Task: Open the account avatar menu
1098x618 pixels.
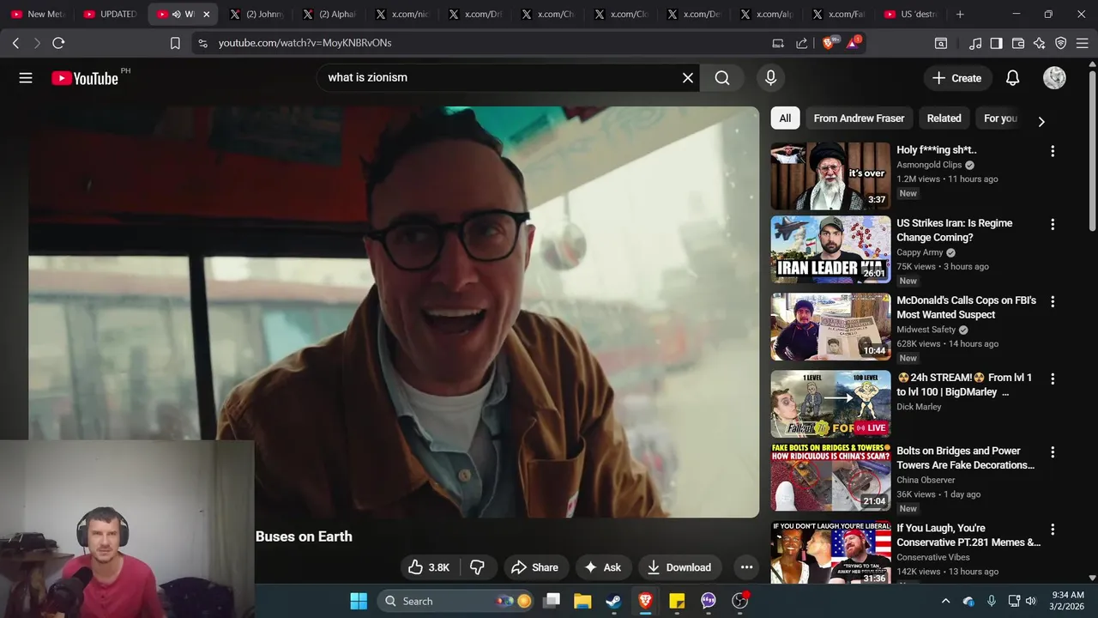Action: 1054,78
